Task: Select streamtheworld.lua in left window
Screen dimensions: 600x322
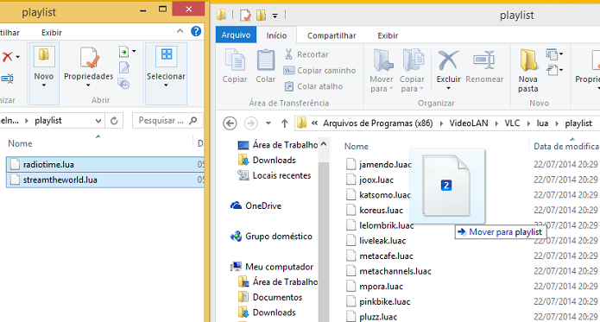Action: [105, 180]
